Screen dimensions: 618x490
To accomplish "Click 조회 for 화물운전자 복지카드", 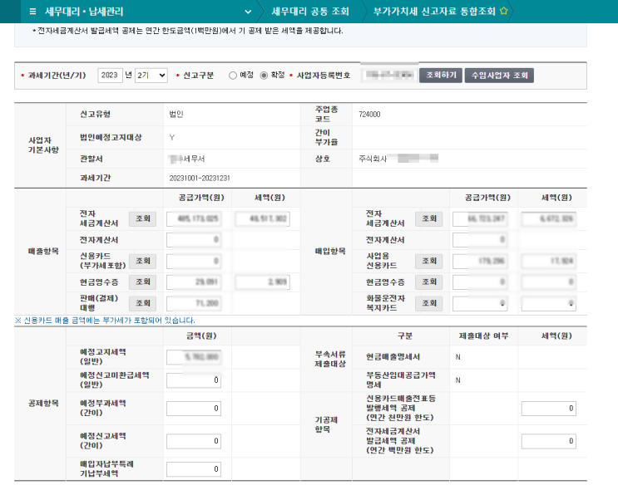I will click(429, 303).
